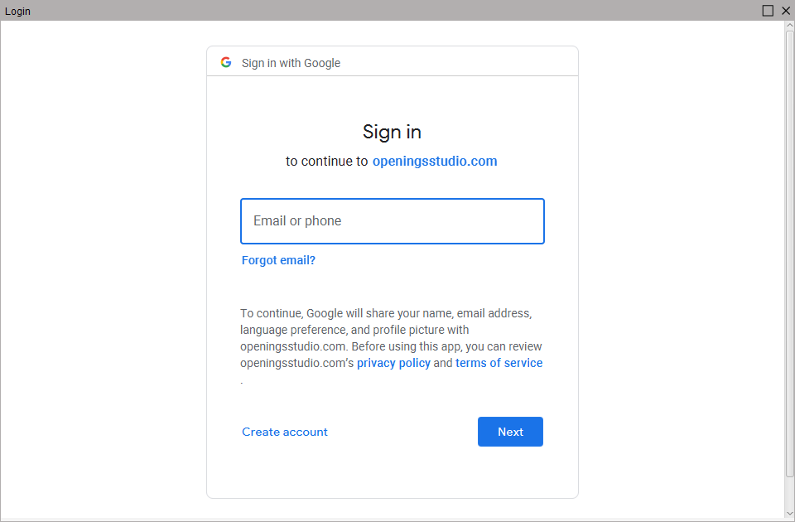This screenshot has height=522, width=795.
Task: Follow the Forgot email? link
Action: [x=278, y=260]
